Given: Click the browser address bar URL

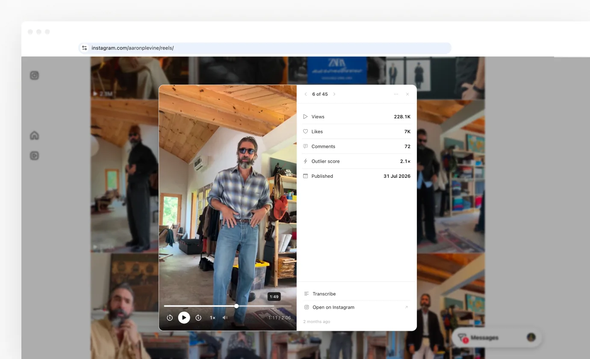Looking at the screenshot, I should coord(133,48).
